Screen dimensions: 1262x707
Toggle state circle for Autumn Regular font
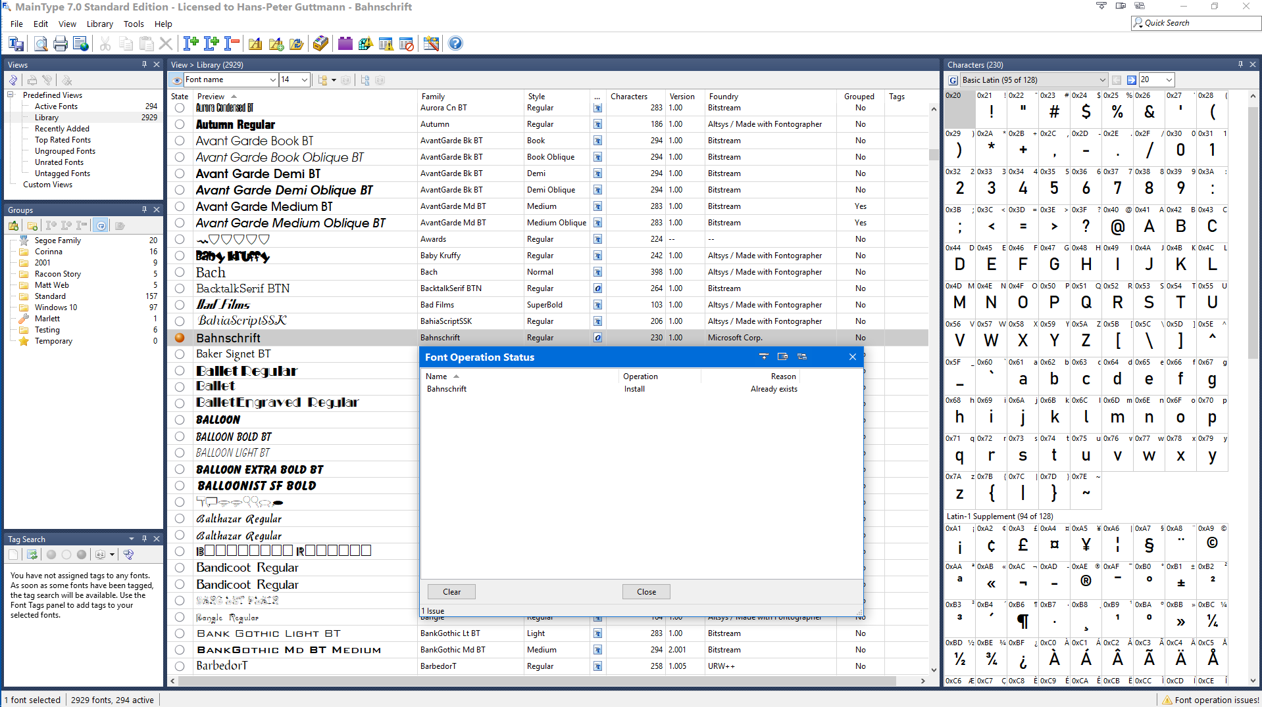pos(180,124)
